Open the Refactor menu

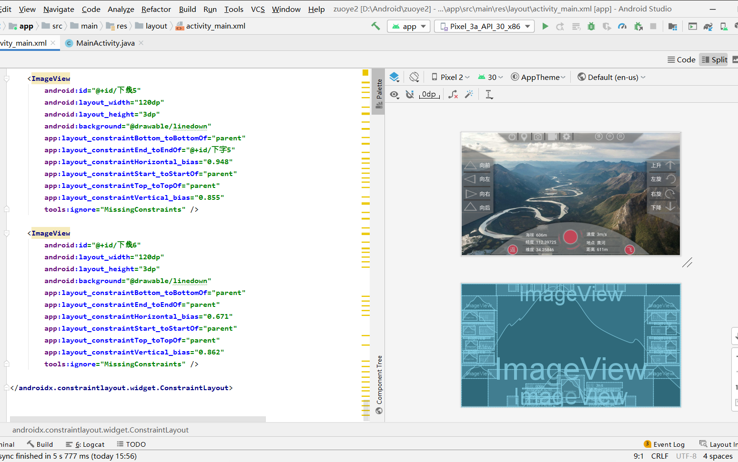pos(156,9)
